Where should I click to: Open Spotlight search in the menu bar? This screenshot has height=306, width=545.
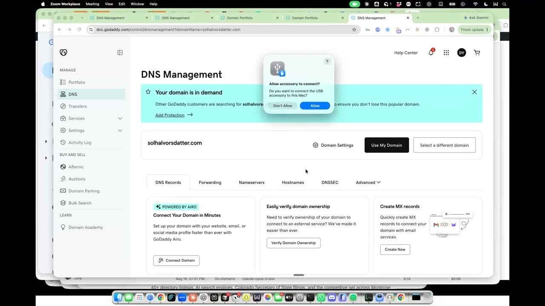(505, 4)
